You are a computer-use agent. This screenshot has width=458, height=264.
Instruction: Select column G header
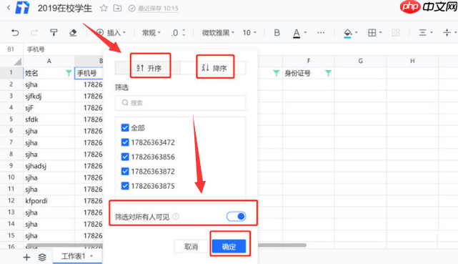click(x=360, y=61)
